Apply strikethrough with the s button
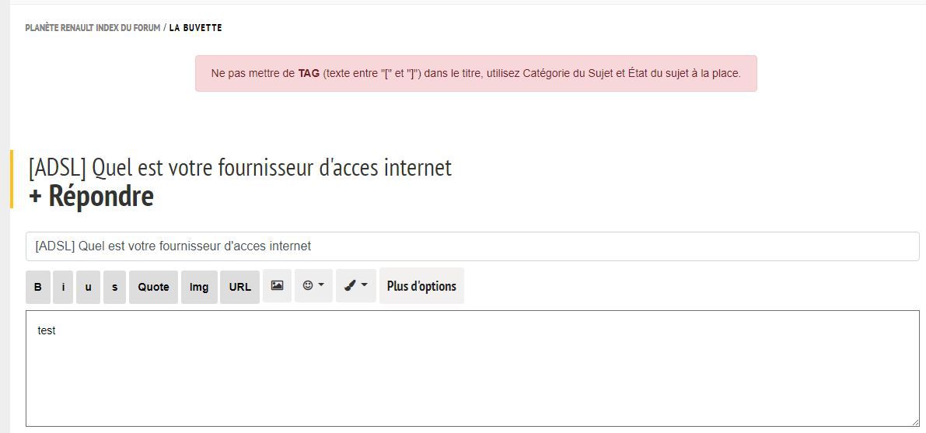The height and width of the screenshot is (433, 926). click(x=114, y=287)
